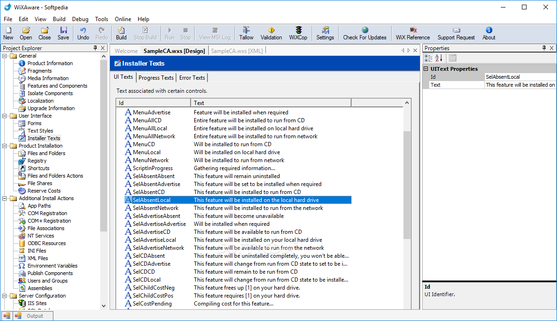Select Shortcuts in the tree
This screenshot has height=321, width=557.
click(38, 168)
